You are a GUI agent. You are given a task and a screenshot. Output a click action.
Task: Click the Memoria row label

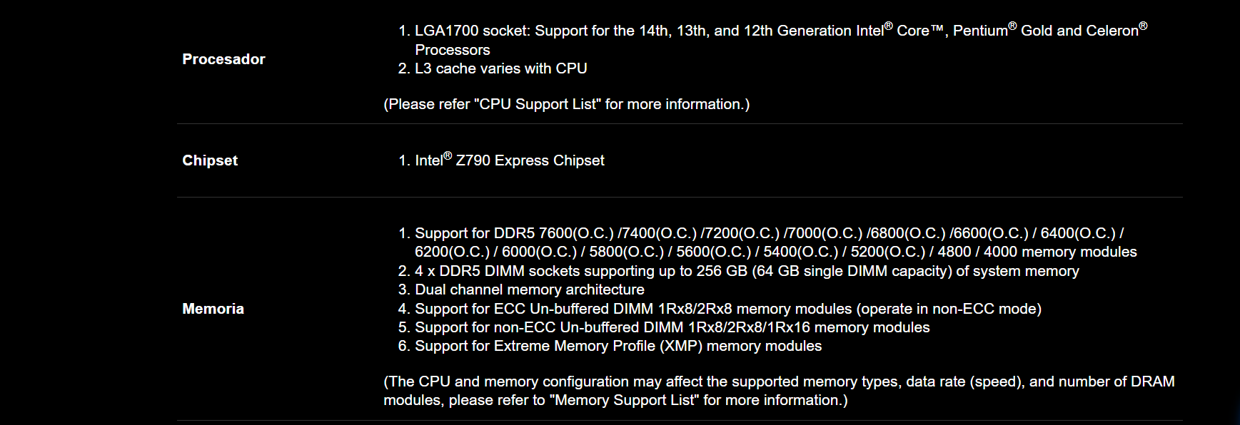(x=213, y=309)
